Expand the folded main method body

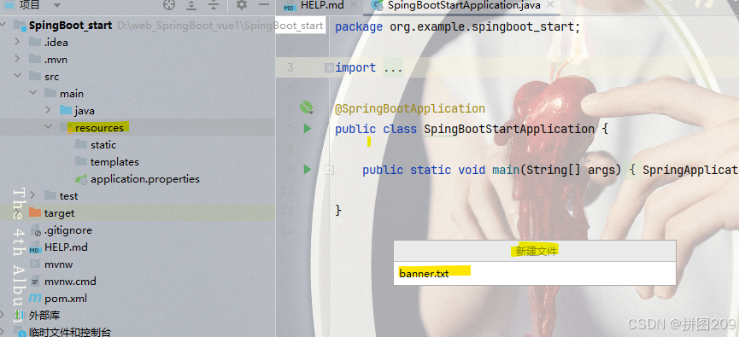[329, 171]
